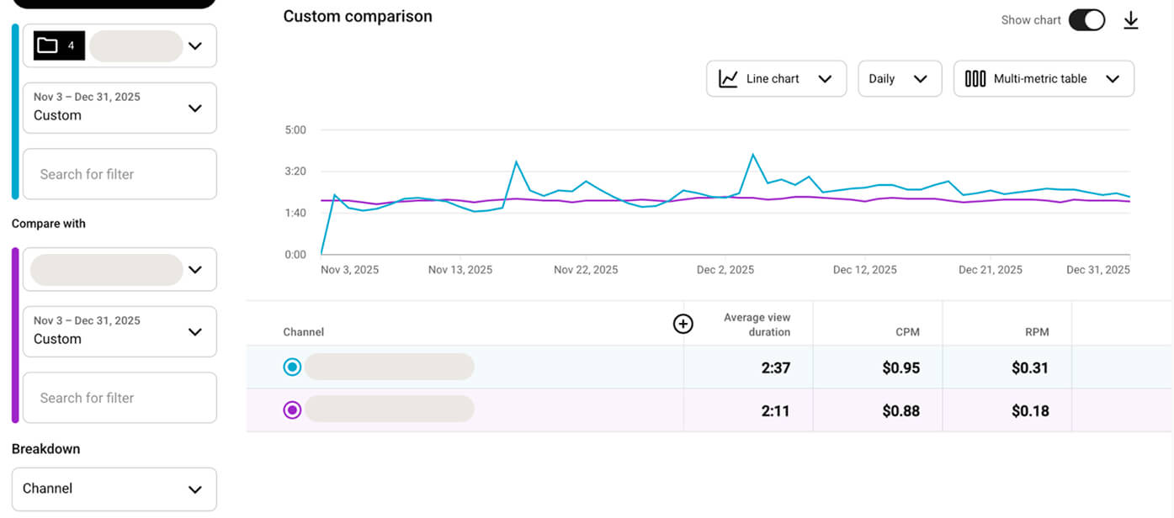Open the Breakdown Channel dropdown
This screenshot has height=518, width=1174.
click(x=114, y=489)
